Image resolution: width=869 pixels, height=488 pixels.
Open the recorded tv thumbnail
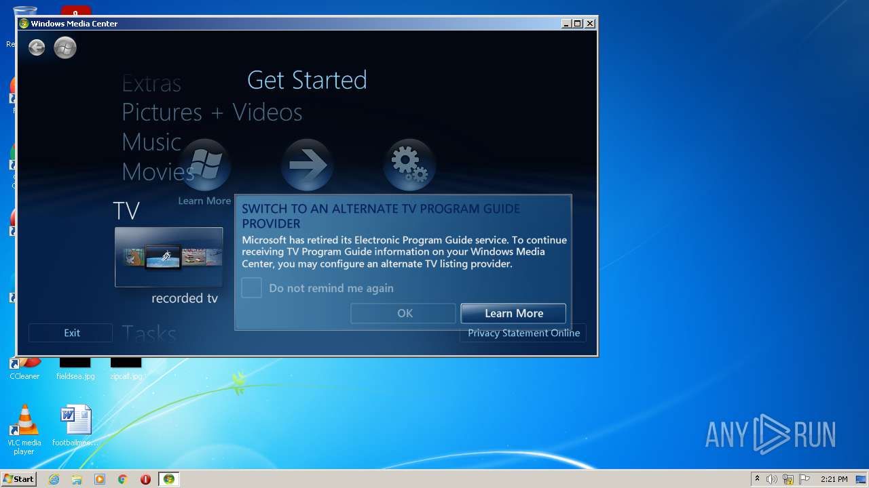[168, 257]
